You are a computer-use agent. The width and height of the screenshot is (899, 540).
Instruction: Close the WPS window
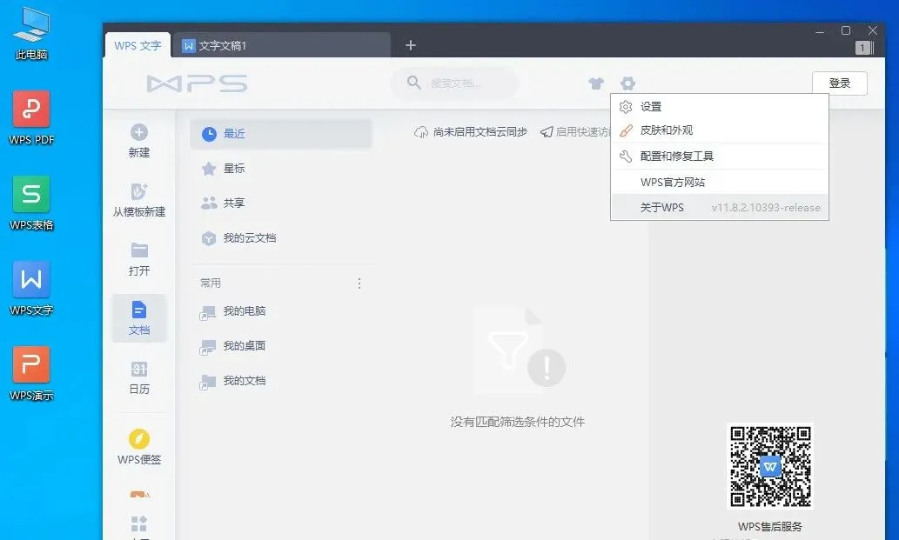tap(873, 30)
